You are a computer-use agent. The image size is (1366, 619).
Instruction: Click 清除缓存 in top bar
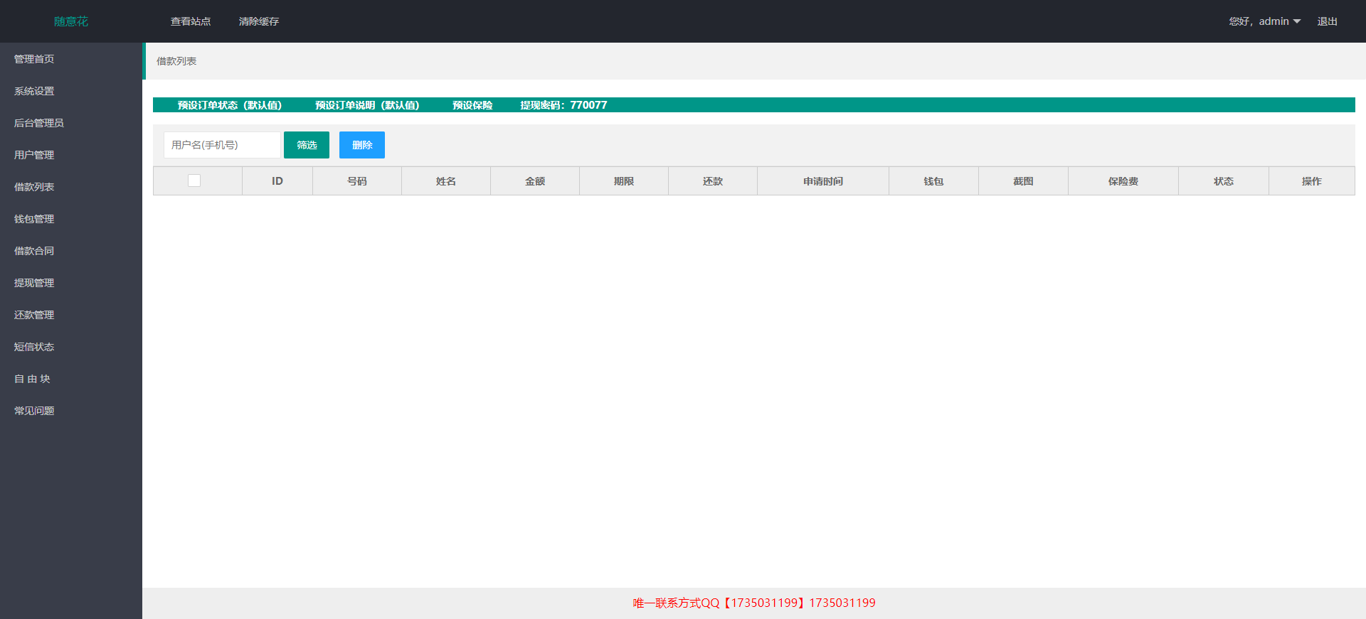[x=259, y=21]
